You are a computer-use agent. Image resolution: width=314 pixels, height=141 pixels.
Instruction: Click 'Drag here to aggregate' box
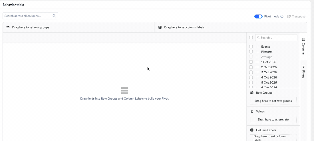273,119
